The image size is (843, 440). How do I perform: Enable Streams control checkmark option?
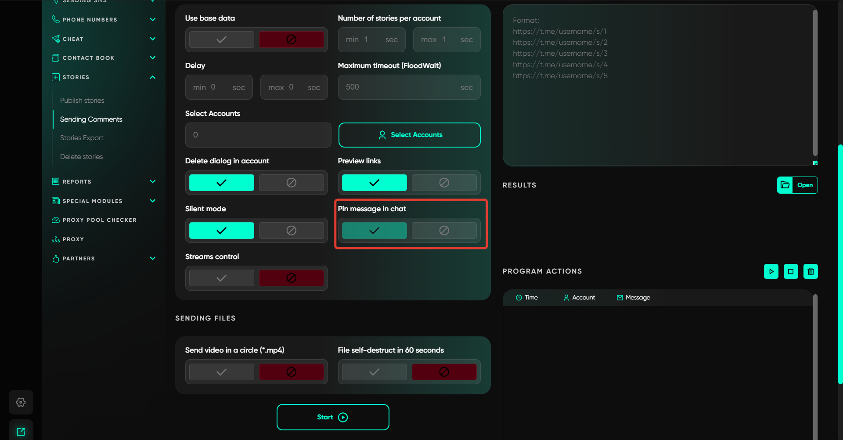[x=222, y=278]
